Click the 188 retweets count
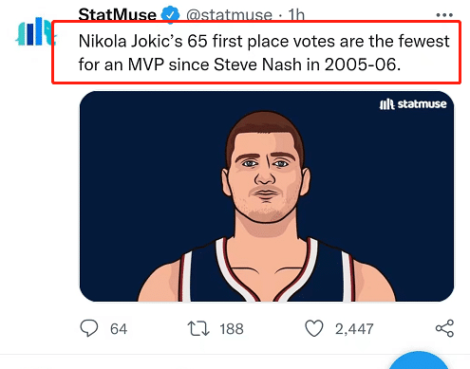The height and width of the screenshot is (369, 470). pos(232,329)
